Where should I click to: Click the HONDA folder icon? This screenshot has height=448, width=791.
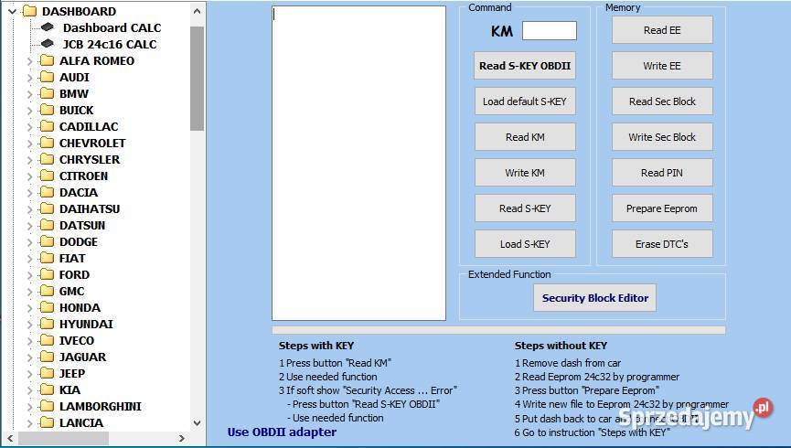[x=47, y=307]
